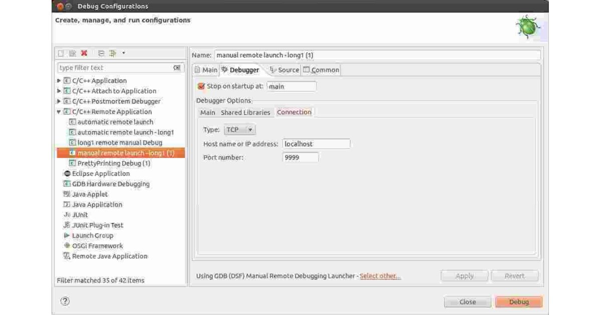Create a new launch configuration icon
Image resolution: width=601 pixels, height=315 pixels.
(61, 53)
